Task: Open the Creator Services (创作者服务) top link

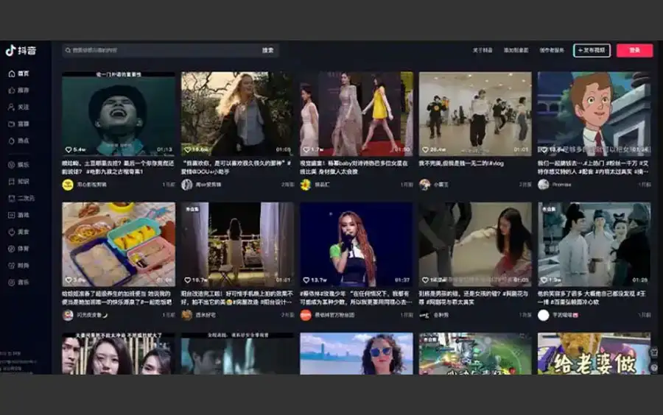Action: (x=552, y=51)
